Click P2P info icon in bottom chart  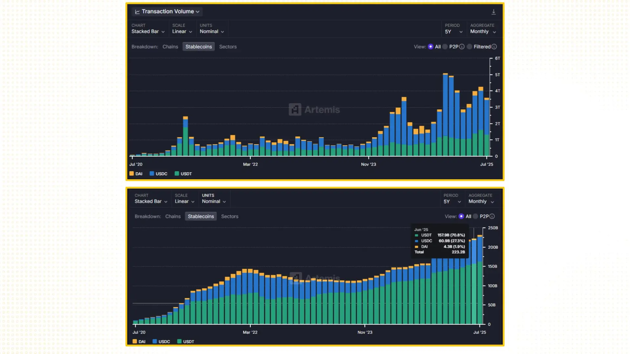492,216
